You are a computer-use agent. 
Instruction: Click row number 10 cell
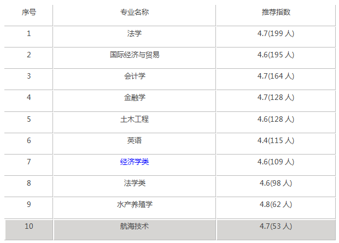pyautogui.click(x=28, y=226)
